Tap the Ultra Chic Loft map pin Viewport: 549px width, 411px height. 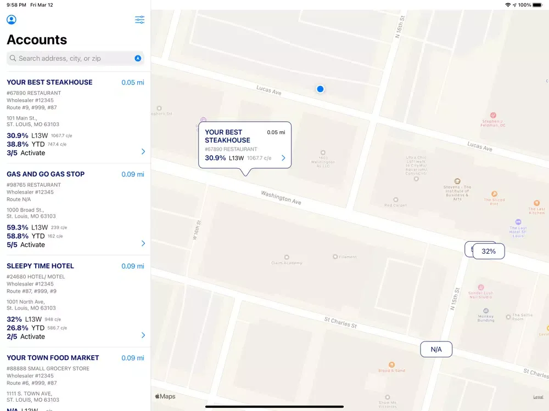tap(416, 179)
